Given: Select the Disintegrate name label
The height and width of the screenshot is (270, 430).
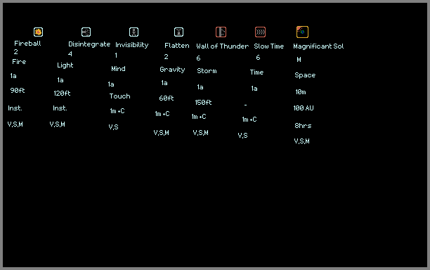Looking at the screenshot, I should pyautogui.click(x=89, y=44).
